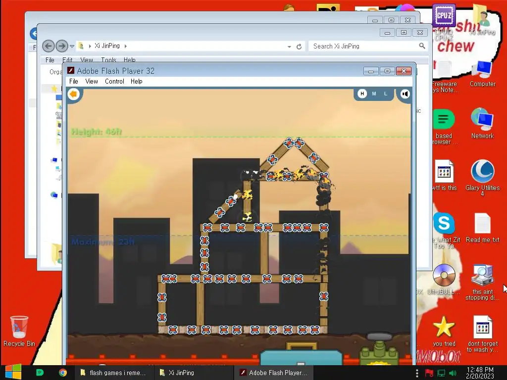Open the 'this aint stopping di...' desktop icon
Viewport: 507px width, 380px height.
click(x=482, y=282)
